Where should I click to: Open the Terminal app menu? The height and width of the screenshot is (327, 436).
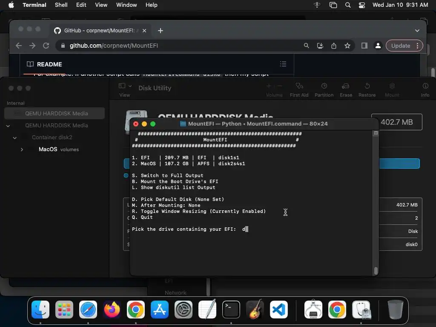click(34, 5)
